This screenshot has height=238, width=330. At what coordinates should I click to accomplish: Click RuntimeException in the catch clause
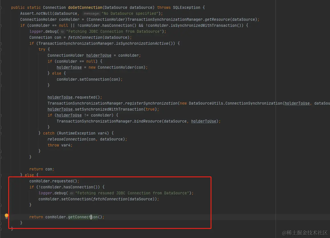pos(77,133)
